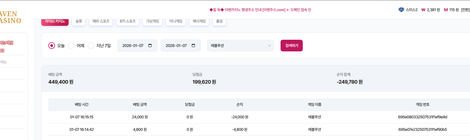Click the M points icon

446,10
